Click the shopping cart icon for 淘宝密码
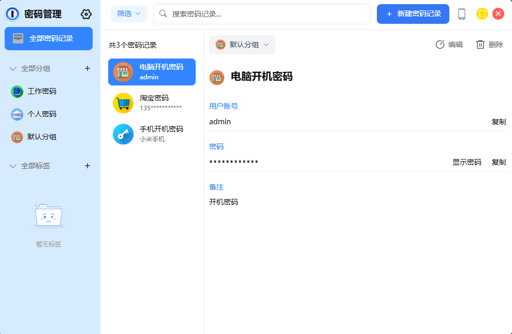 pyautogui.click(x=123, y=103)
